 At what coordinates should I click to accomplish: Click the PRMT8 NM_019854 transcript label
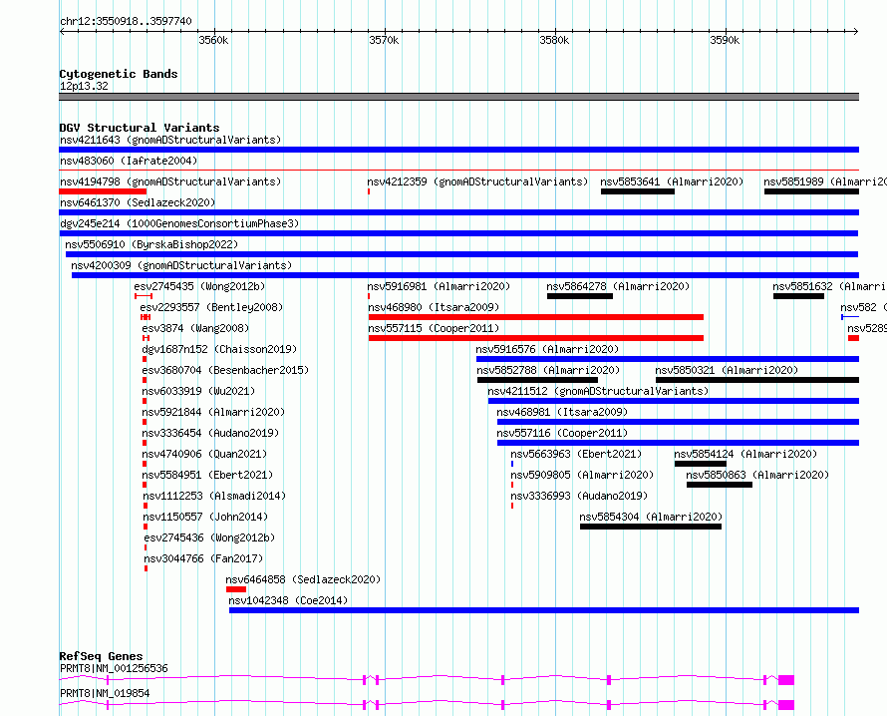[105, 693]
